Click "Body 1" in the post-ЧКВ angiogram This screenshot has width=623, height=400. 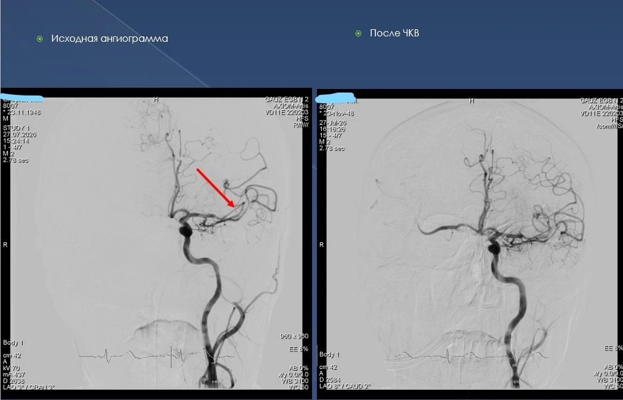point(329,354)
